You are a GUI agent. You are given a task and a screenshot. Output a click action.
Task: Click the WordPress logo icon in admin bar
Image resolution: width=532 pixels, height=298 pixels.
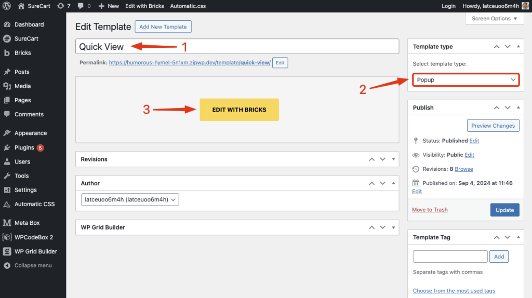pos(7,6)
